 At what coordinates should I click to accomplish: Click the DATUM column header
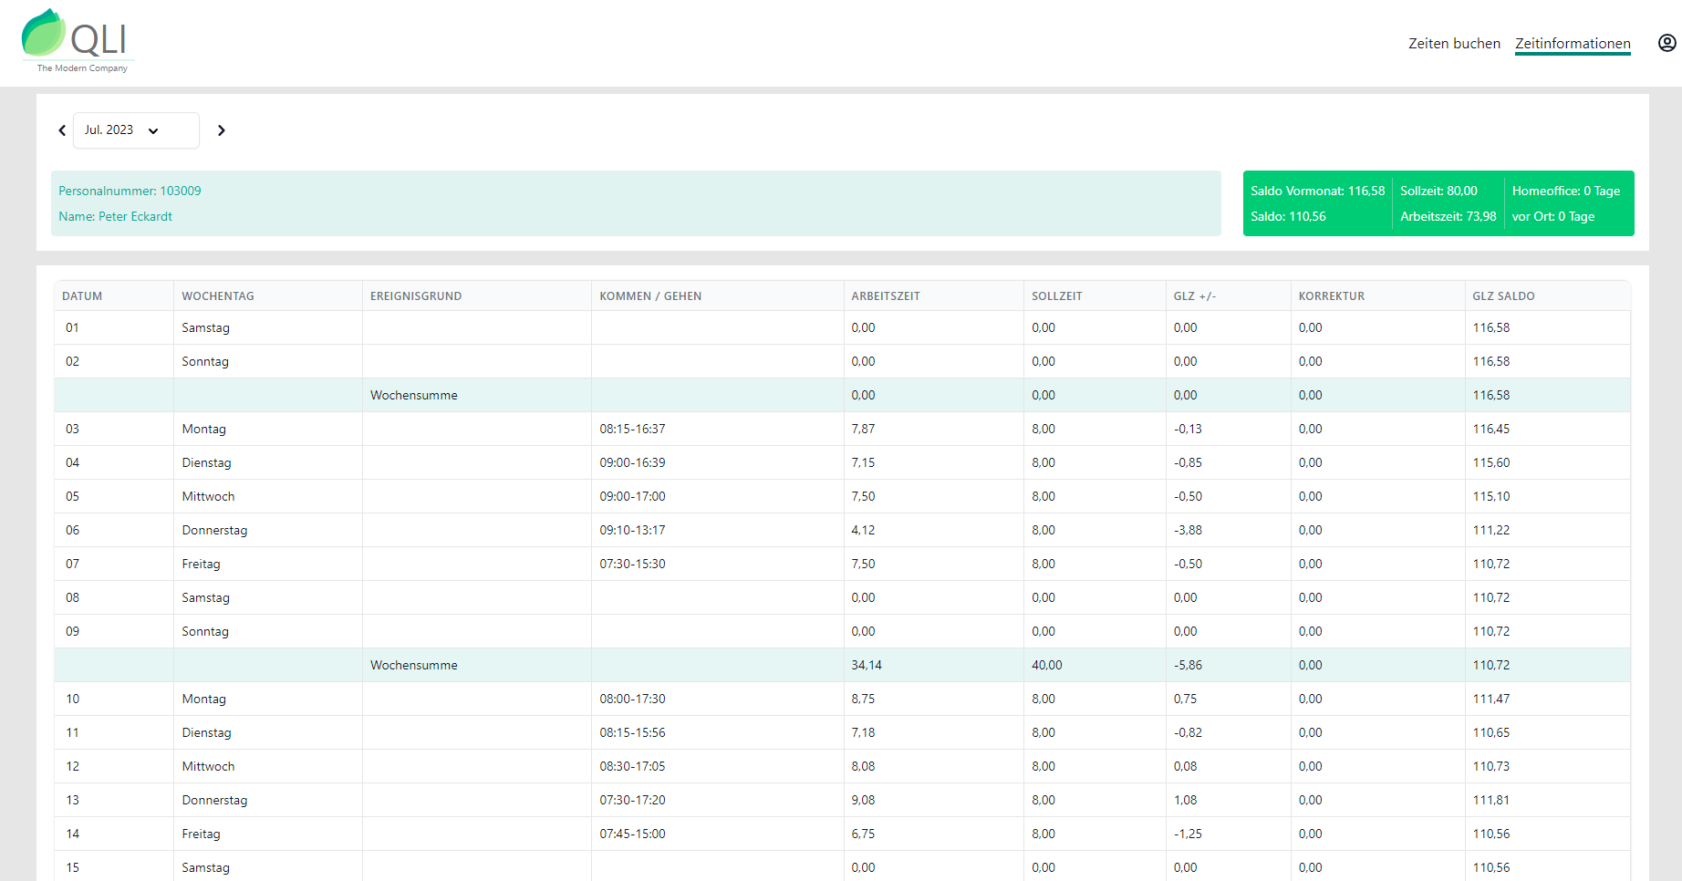[x=82, y=296]
